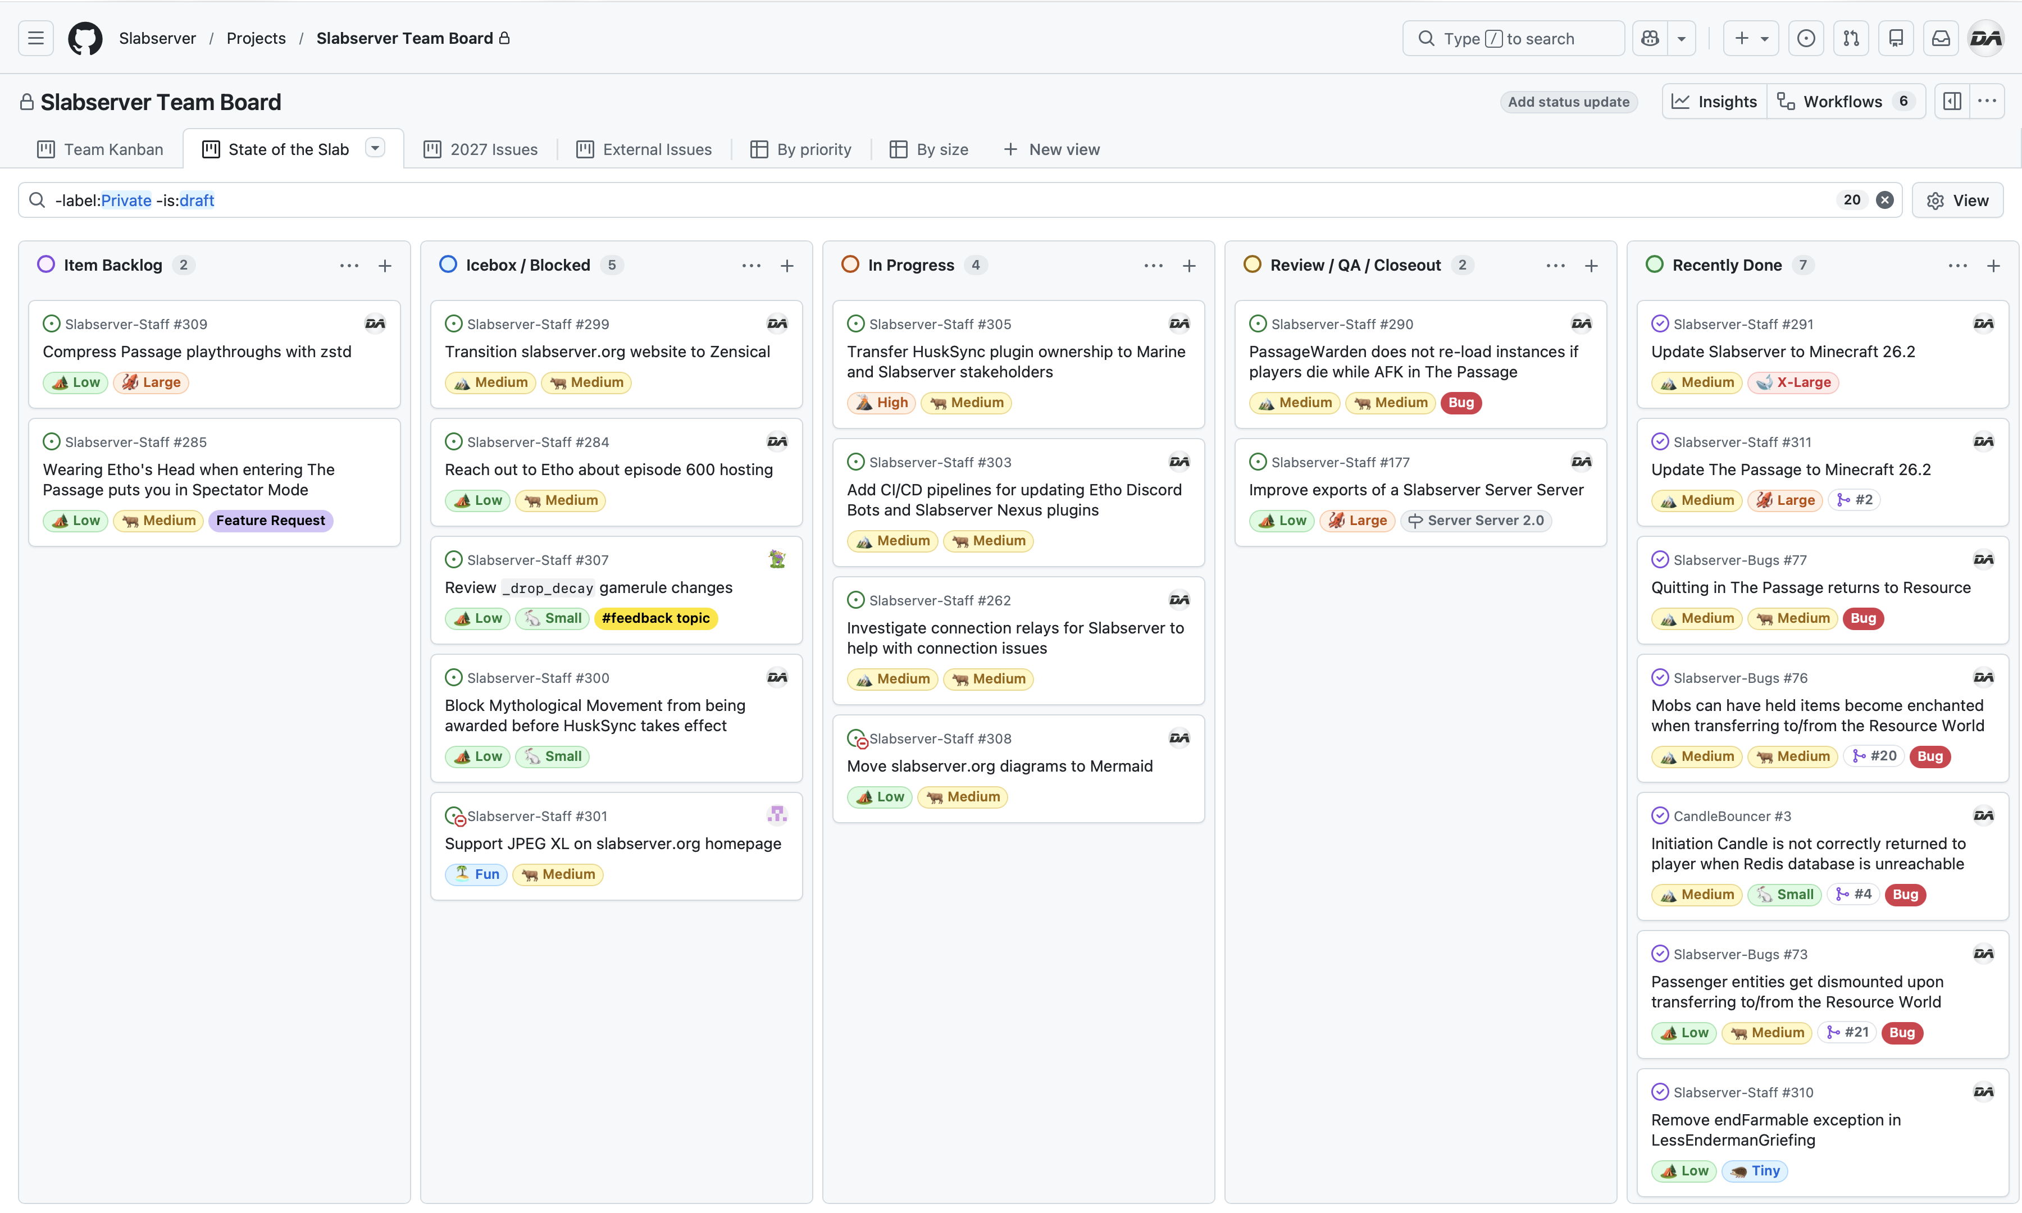The image size is (2022, 1213).
Task: Click the open status icon on issue #309
Action: click(x=52, y=323)
